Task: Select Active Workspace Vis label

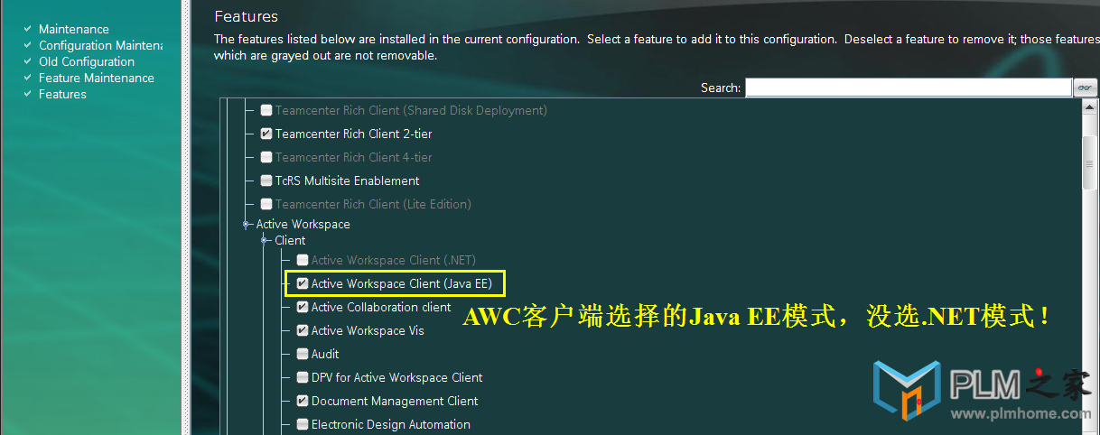Action: 368,330
